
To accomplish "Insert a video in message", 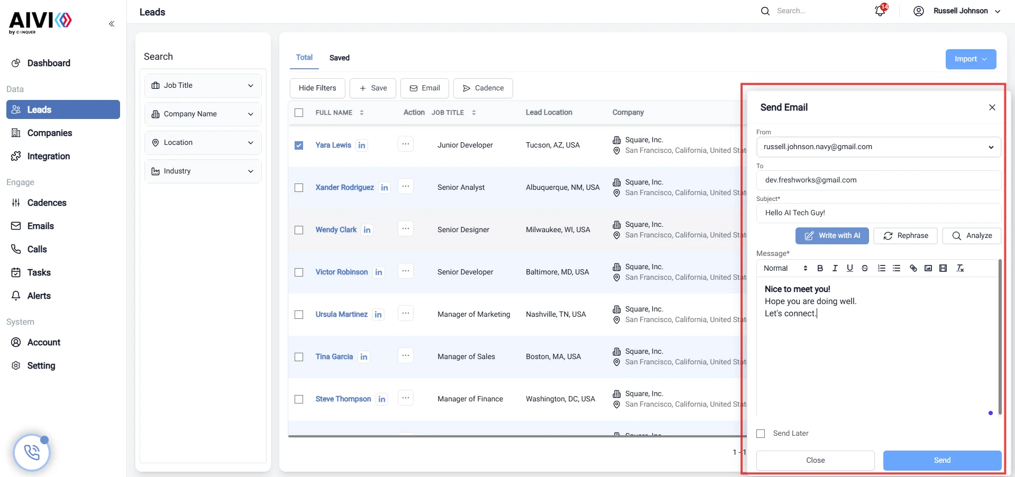I will coord(943,268).
